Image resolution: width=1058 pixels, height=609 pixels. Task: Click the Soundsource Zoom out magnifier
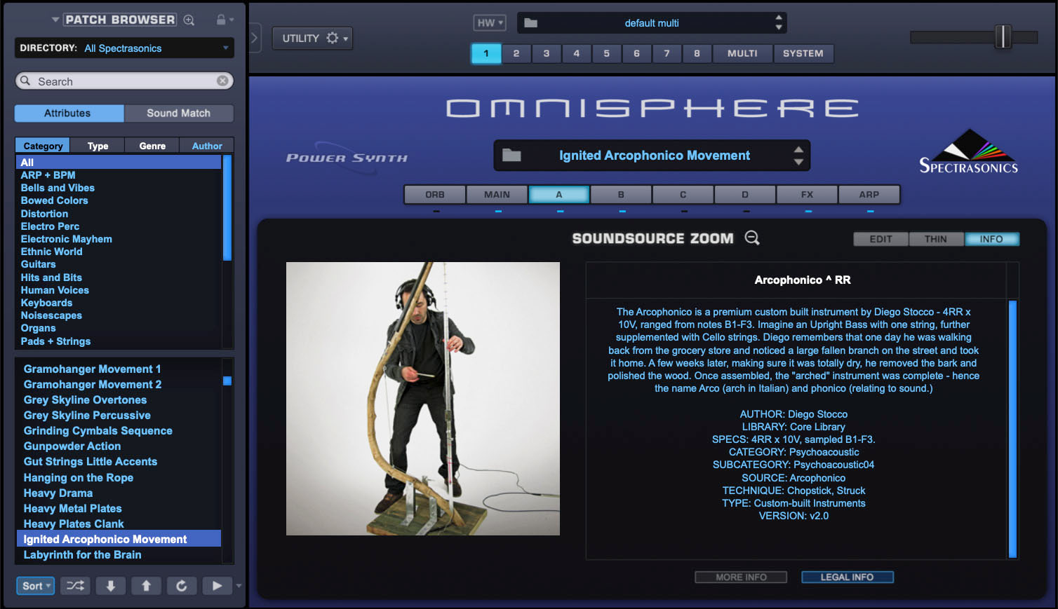[752, 238]
